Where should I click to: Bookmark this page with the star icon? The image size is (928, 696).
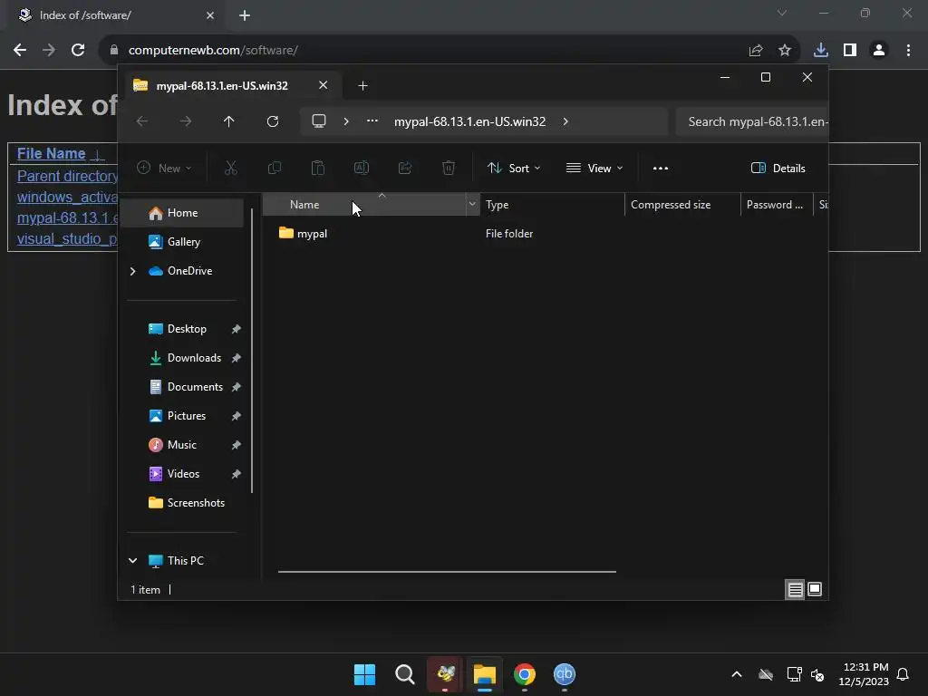point(785,51)
